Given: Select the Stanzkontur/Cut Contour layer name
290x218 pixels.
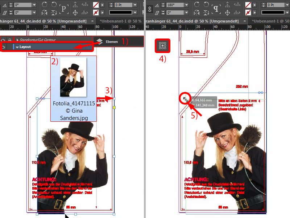Looking at the screenshot, I should tap(38, 40).
